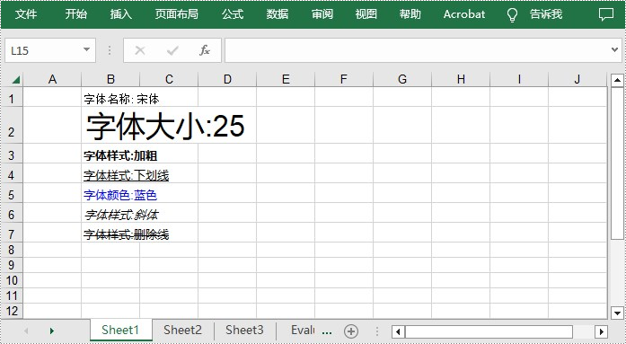Click blue cell 字体颜色:蓝色
The image size is (626, 344).
coord(120,195)
